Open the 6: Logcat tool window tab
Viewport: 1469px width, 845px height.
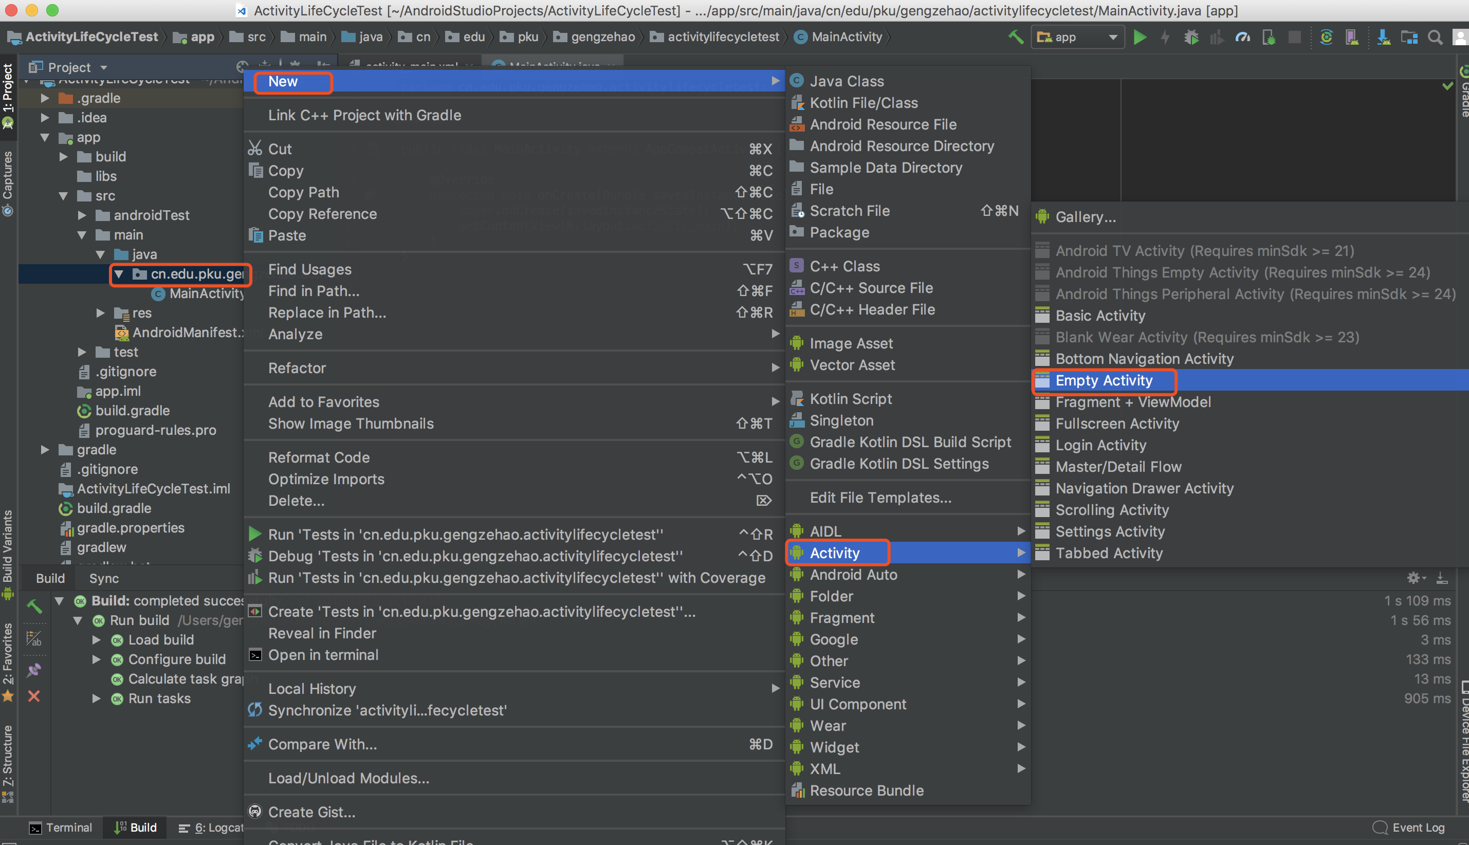(211, 828)
